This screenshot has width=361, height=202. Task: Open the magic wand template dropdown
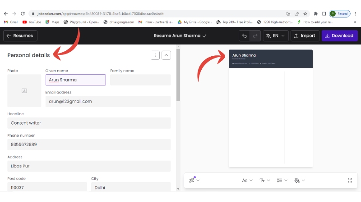pos(194,180)
